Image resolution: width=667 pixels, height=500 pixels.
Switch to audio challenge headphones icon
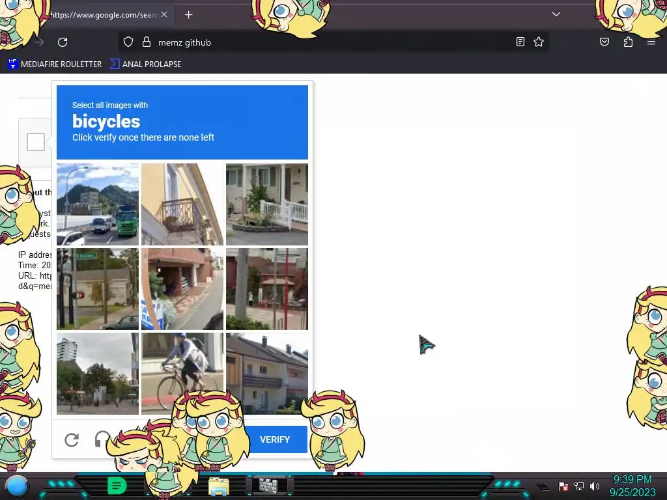(x=101, y=438)
